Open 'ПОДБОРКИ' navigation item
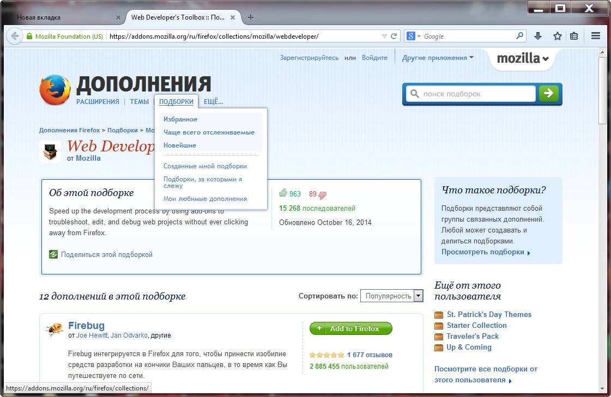 pos(176,102)
